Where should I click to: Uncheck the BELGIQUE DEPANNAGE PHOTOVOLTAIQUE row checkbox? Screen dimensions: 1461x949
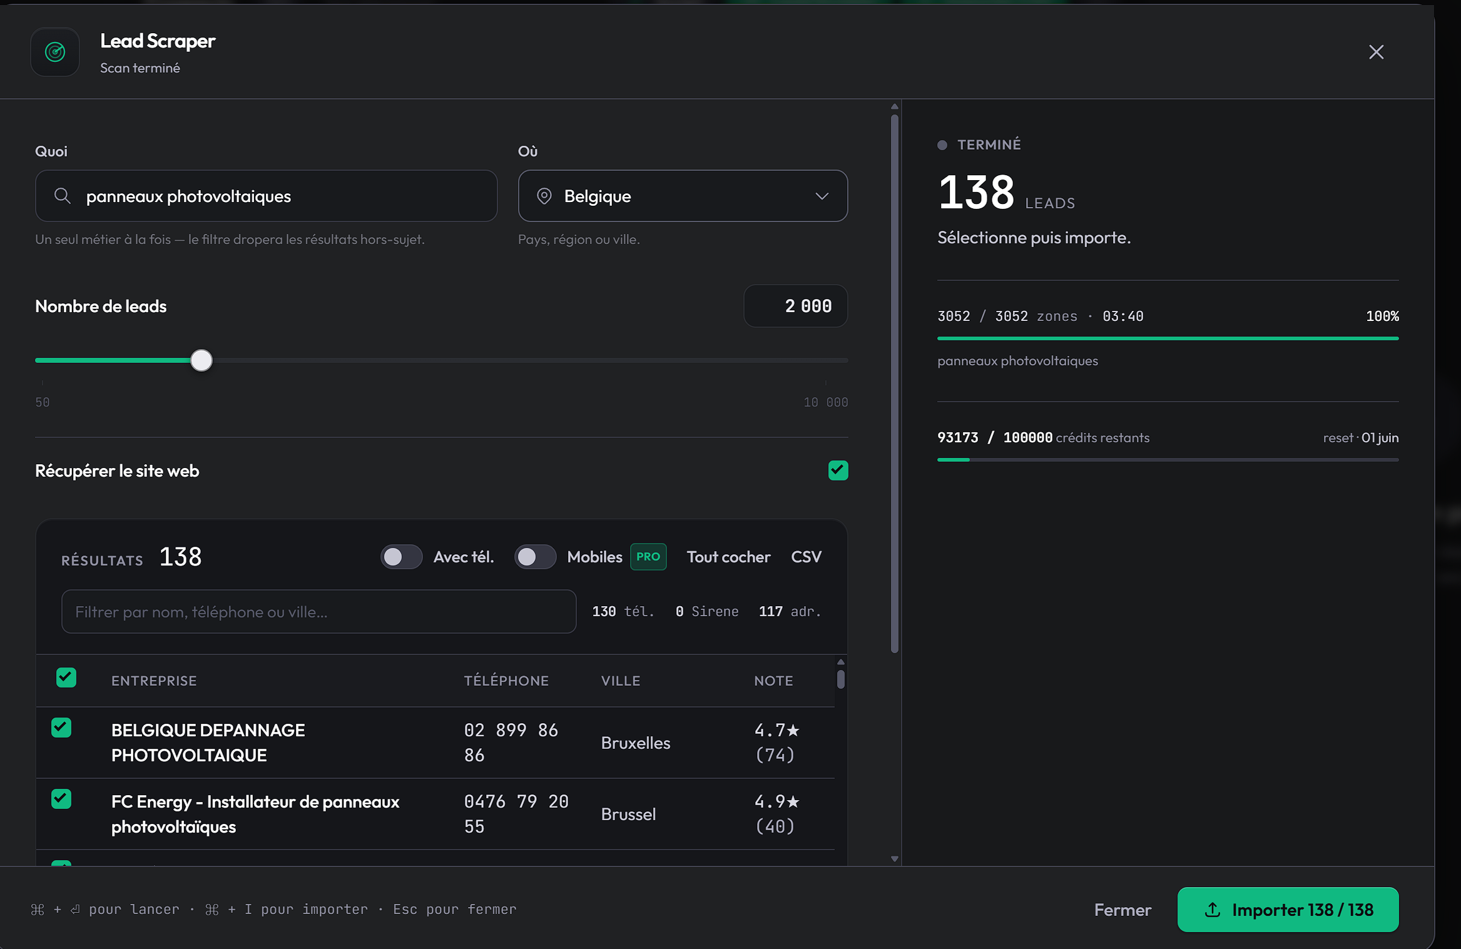tap(61, 728)
